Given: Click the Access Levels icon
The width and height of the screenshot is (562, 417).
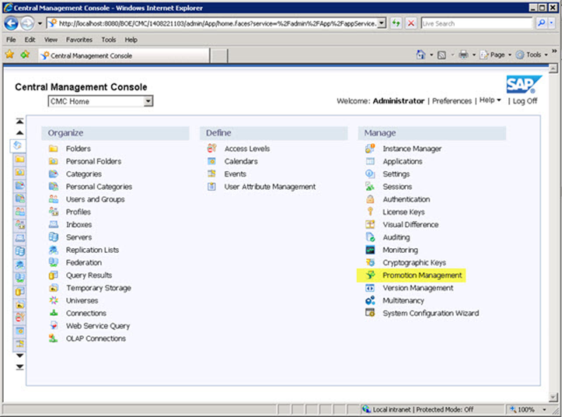Looking at the screenshot, I should [211, 149].
